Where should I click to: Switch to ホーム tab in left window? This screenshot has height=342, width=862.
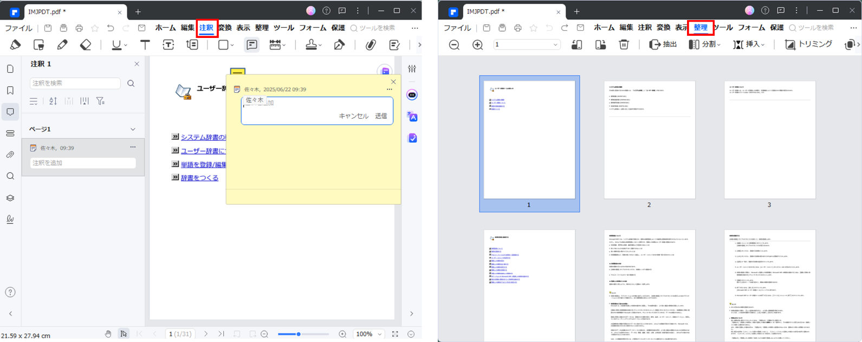click(x=166, y=28)
